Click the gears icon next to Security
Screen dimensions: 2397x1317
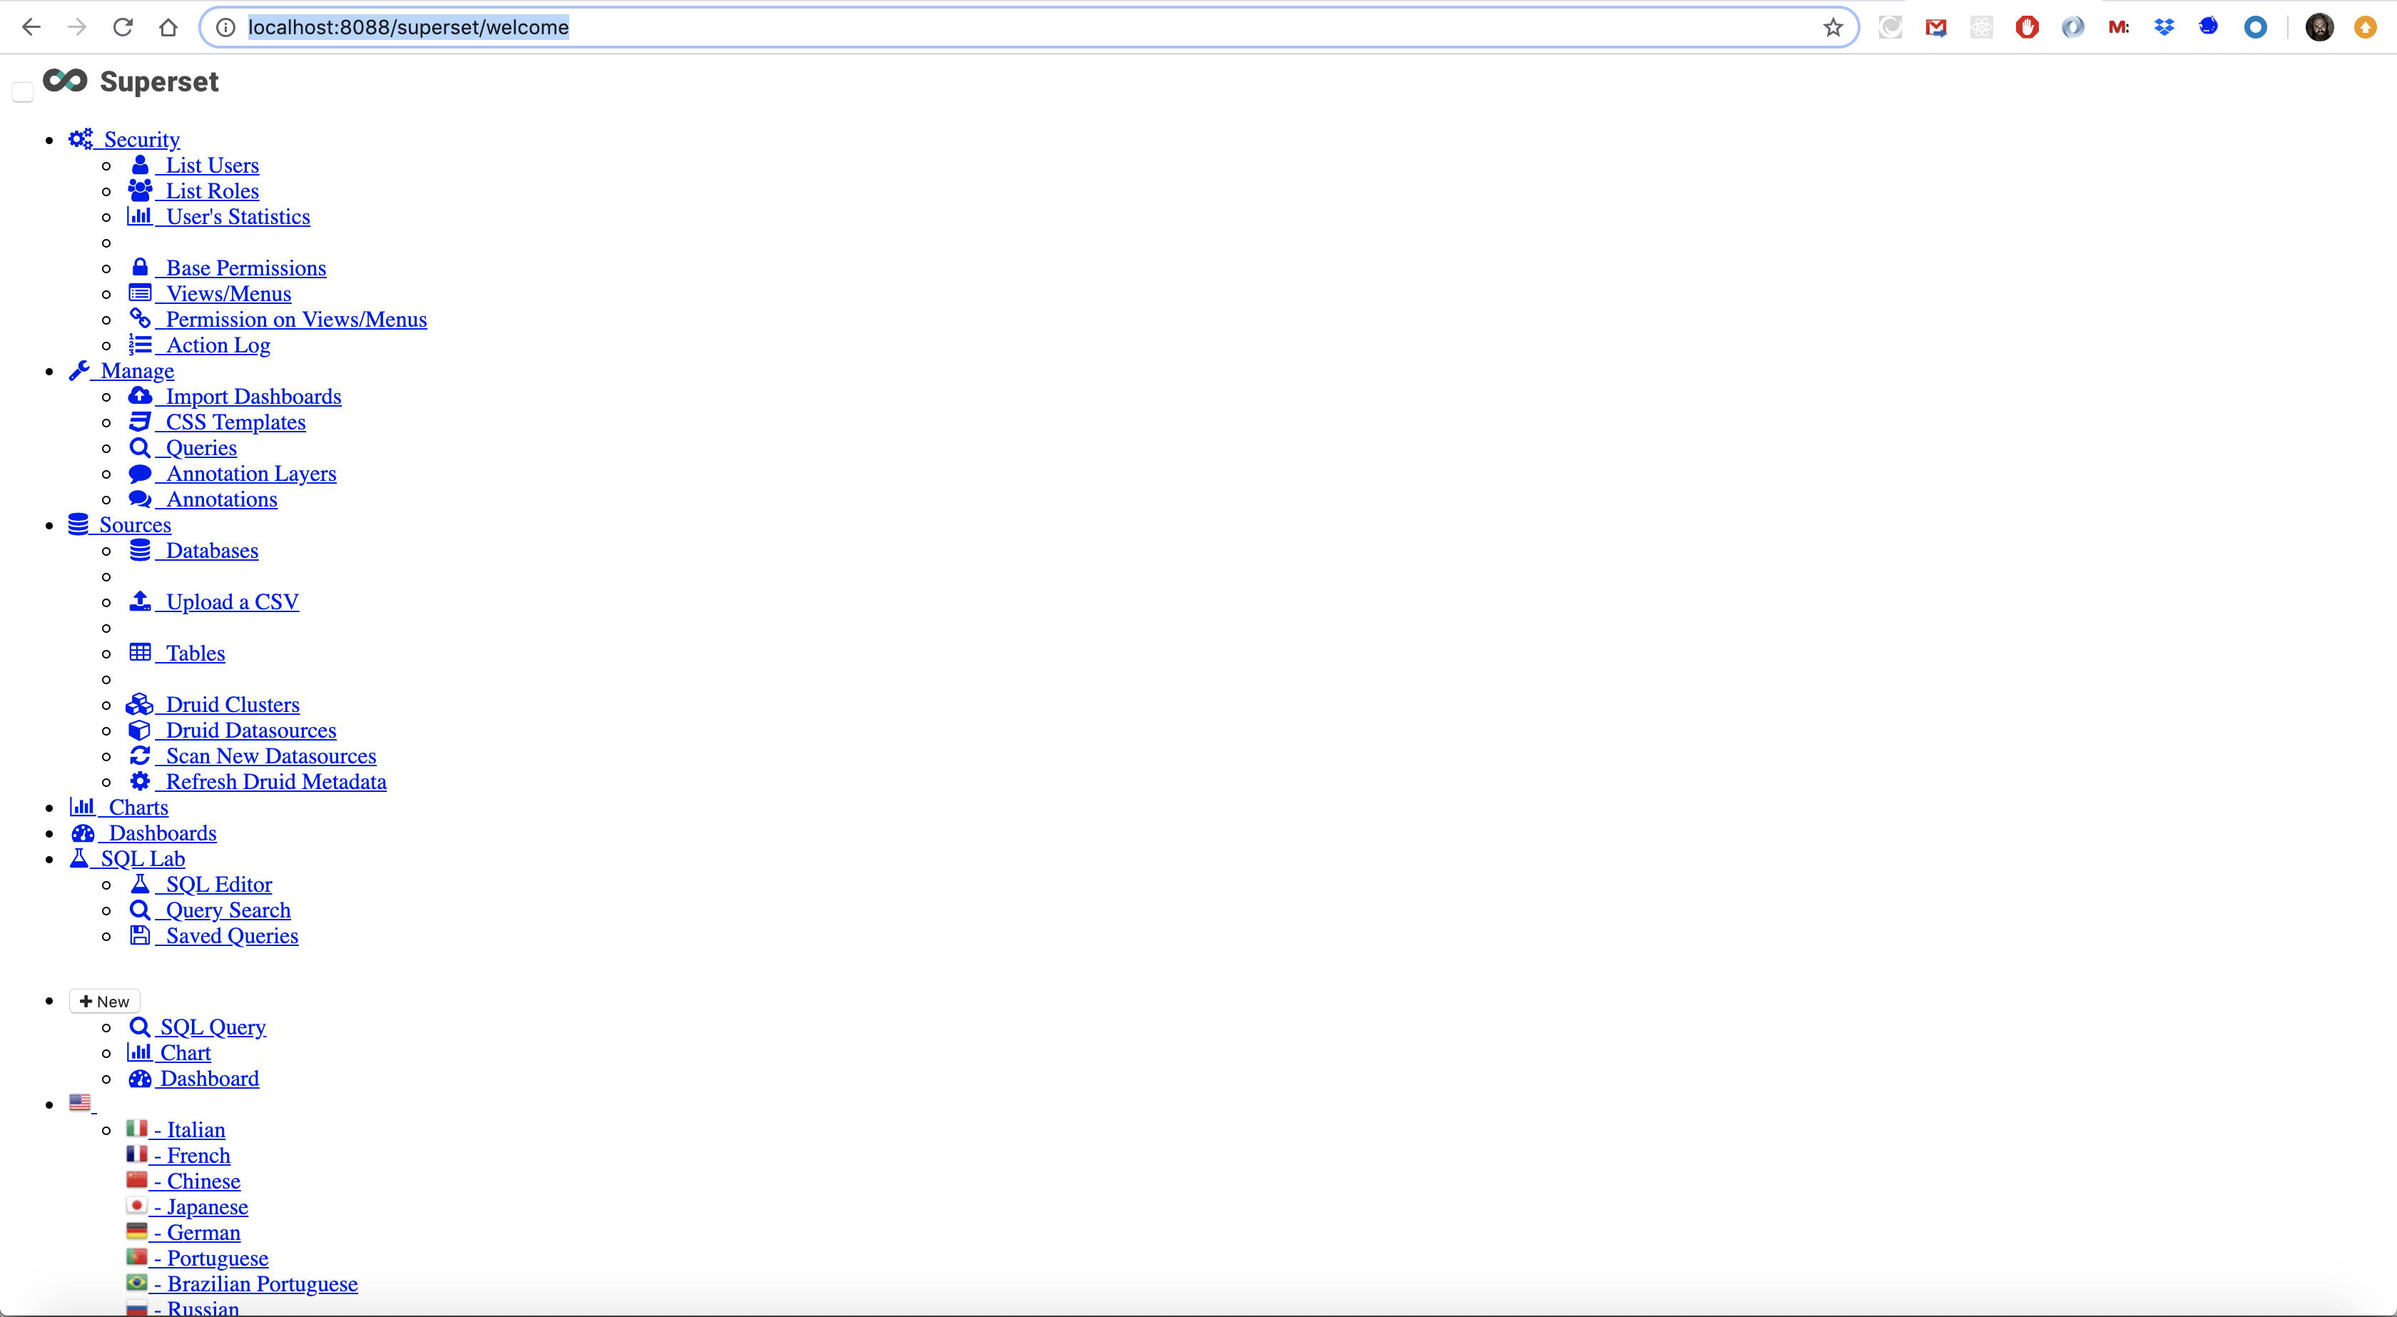pyautogui.click(x=81, y=138)
